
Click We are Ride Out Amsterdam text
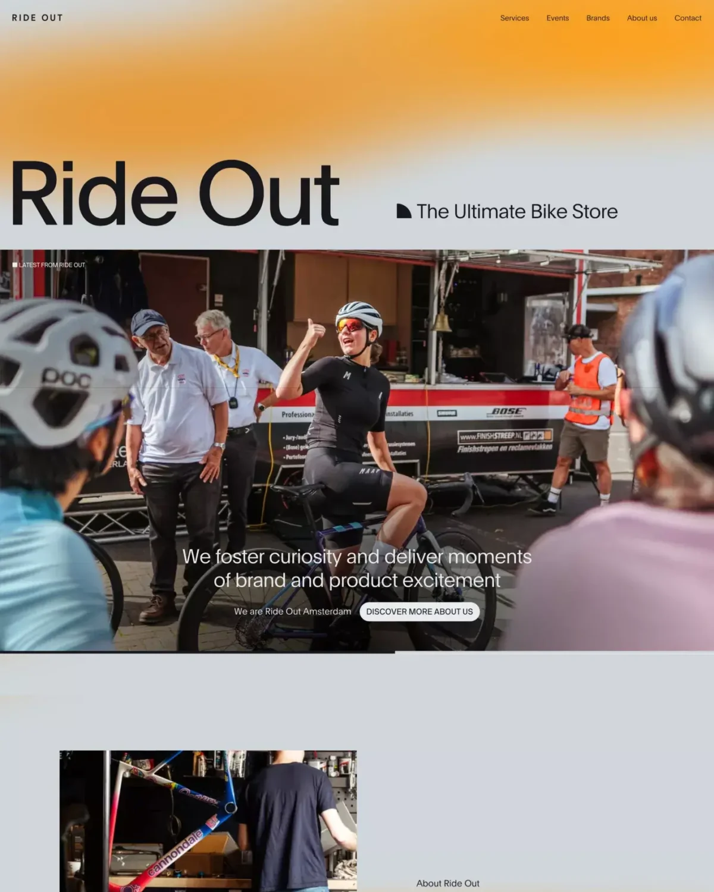coord(292,611)
